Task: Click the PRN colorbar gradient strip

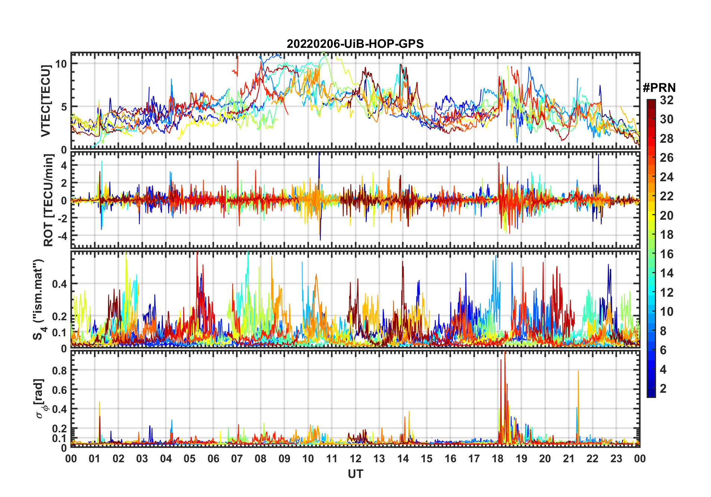Action: coord(651,248)
